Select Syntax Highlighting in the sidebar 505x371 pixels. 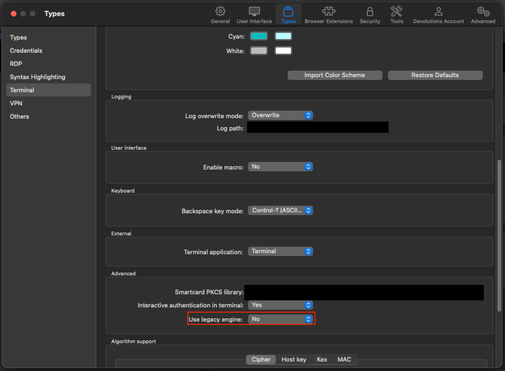pyautogui.click(x=37, y=77)
